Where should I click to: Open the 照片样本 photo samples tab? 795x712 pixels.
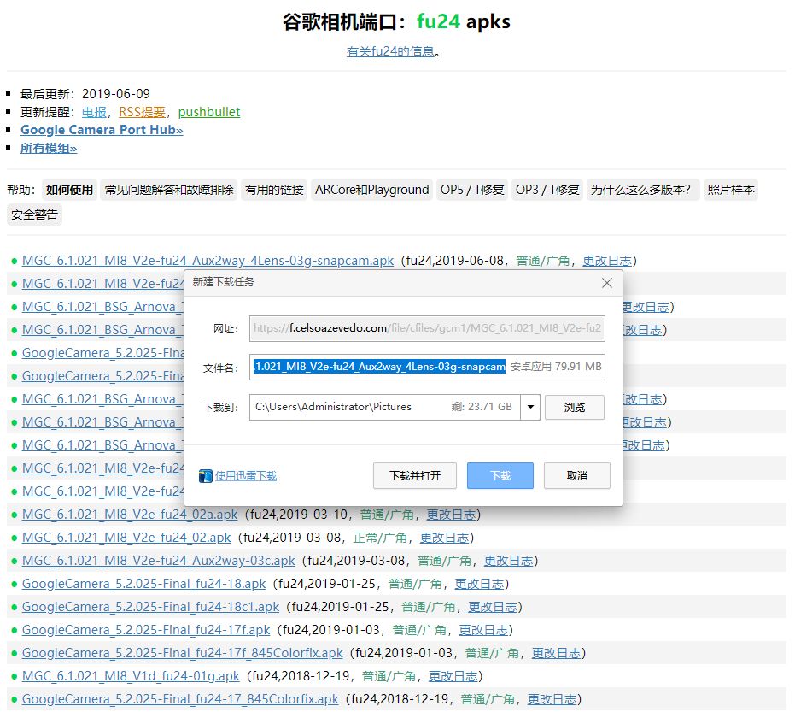[731, 189]
